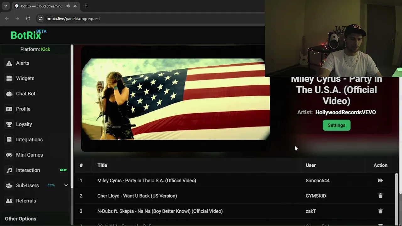The image size is (402, 226).
Task: Click the "Platform: Kick" label
Action: (x=35, y=49)
